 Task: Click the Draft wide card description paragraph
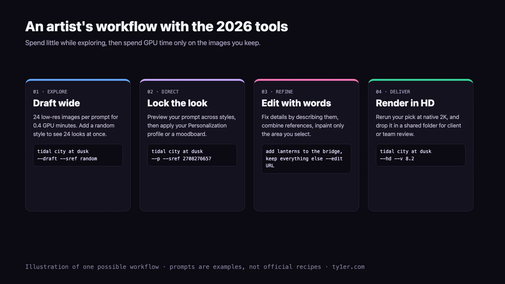tap(76, 126)
